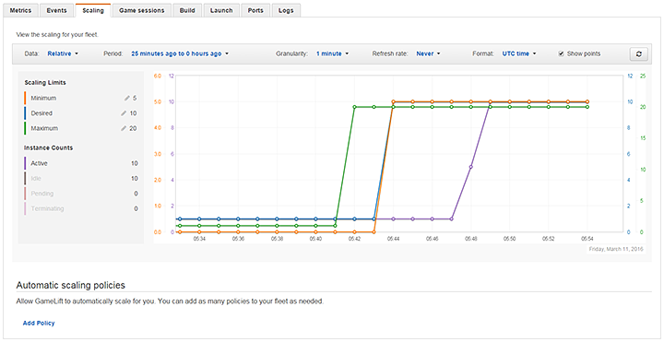The height and width of the screenshot is (342, 664).
Task: Open the Period range dropdown
Action: (180, 53)
